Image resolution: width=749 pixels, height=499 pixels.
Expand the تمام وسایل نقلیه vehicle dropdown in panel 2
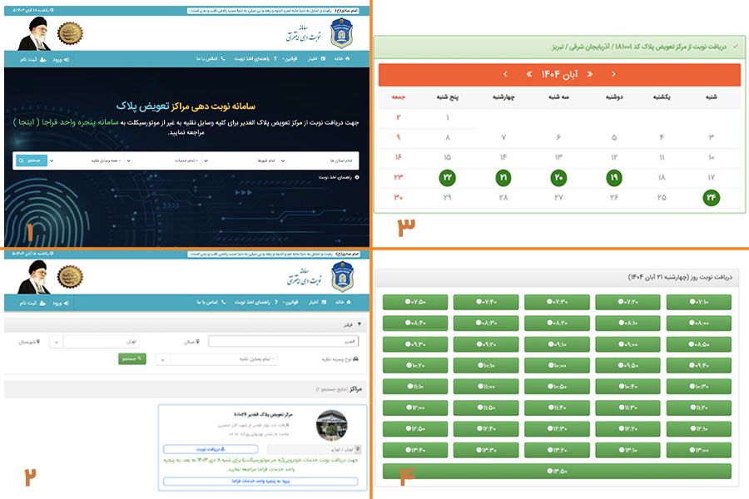[x=219, y=359]
